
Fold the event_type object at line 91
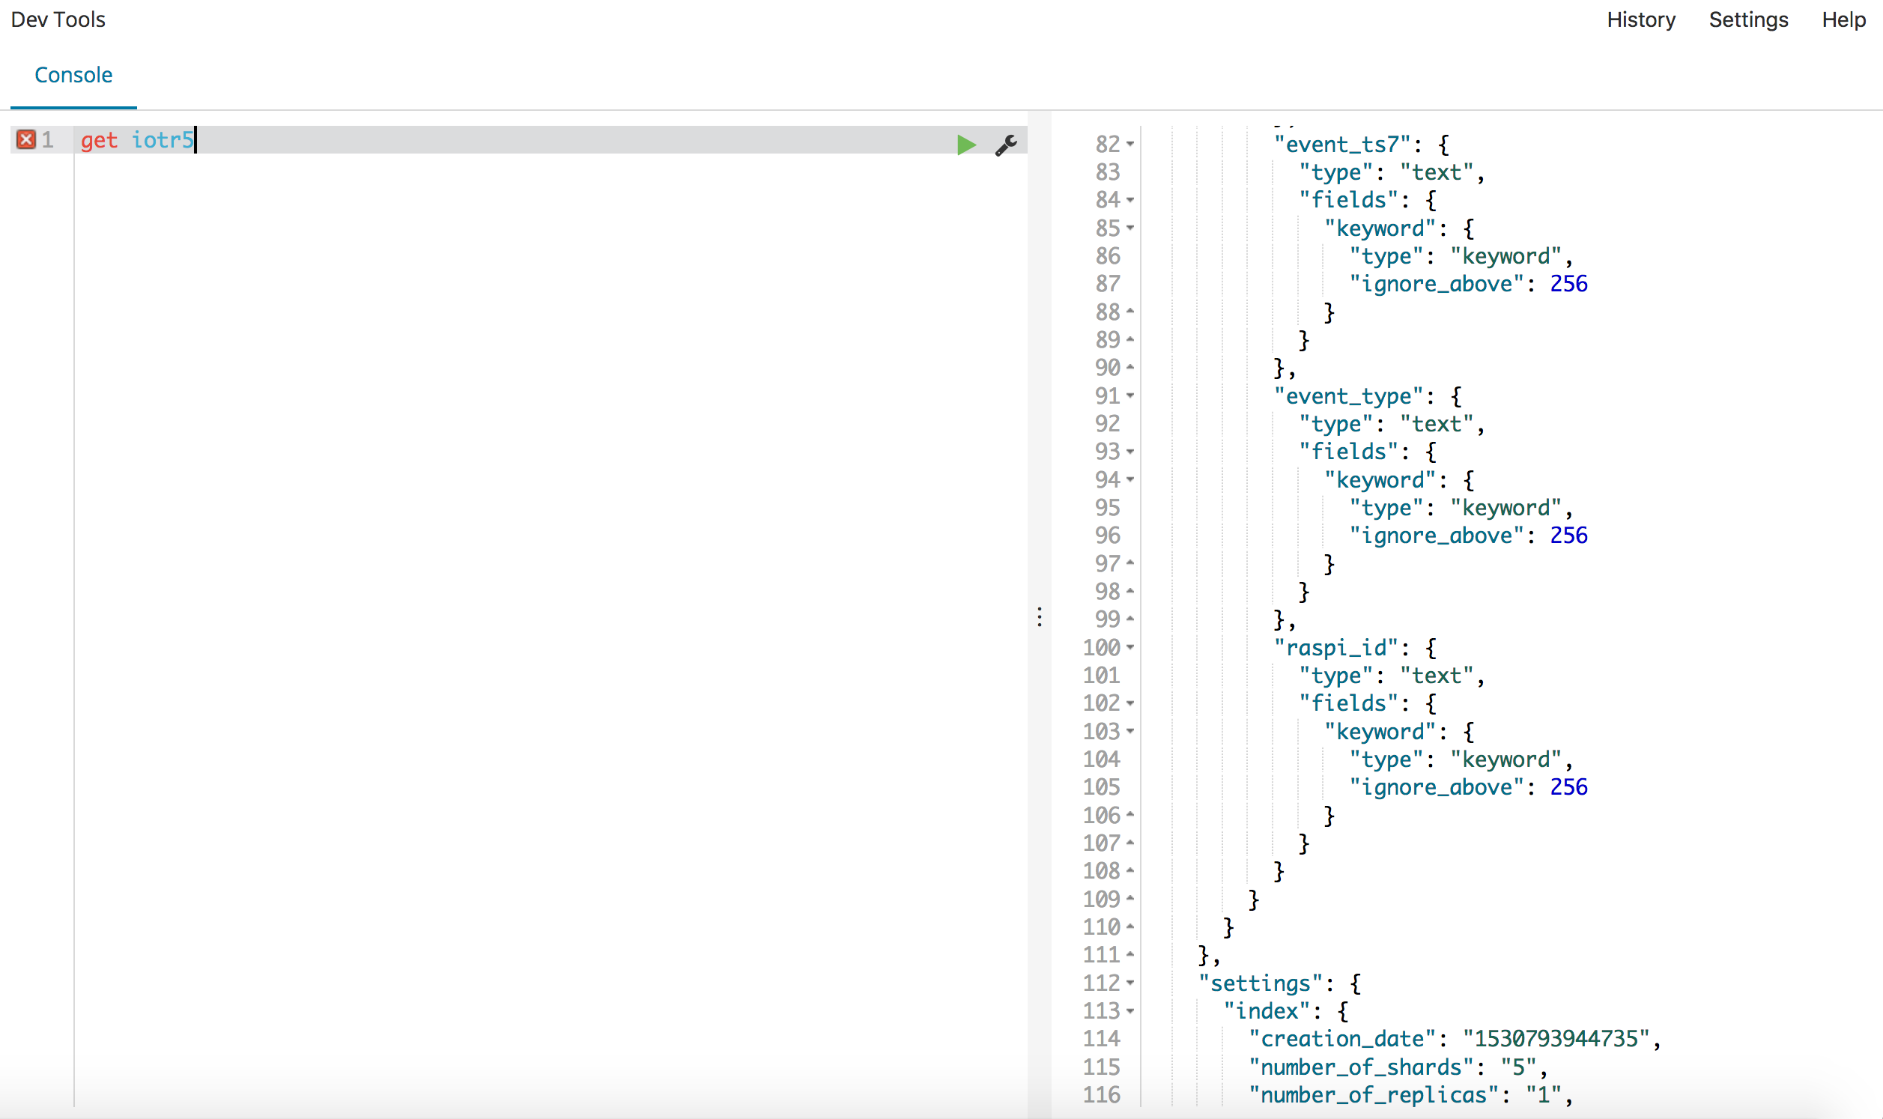pyautogui.click(x=1130, y=395)
